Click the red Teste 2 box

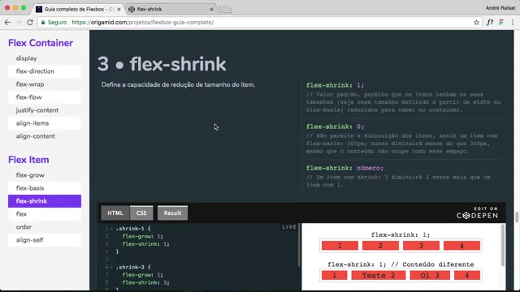click(379, 276)
